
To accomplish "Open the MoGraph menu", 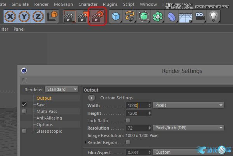I will pyautogui.click(x=63, y=4).
